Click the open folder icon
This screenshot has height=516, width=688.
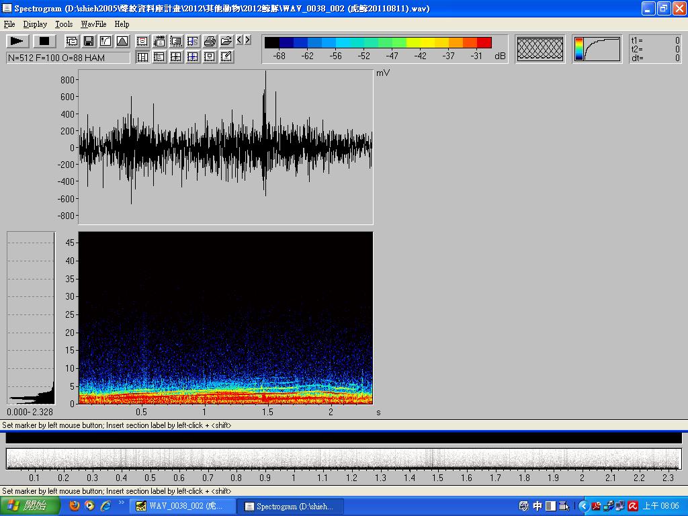click(x=226, y=42)
